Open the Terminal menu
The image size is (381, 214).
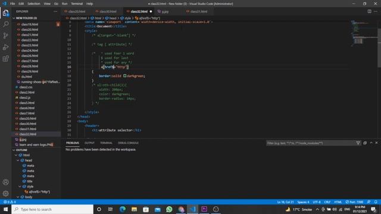tap(77, 4)
